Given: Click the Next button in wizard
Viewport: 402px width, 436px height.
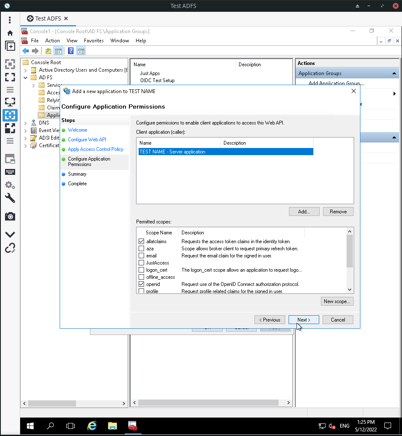Looking at the screenshot, I should point(304,320).
